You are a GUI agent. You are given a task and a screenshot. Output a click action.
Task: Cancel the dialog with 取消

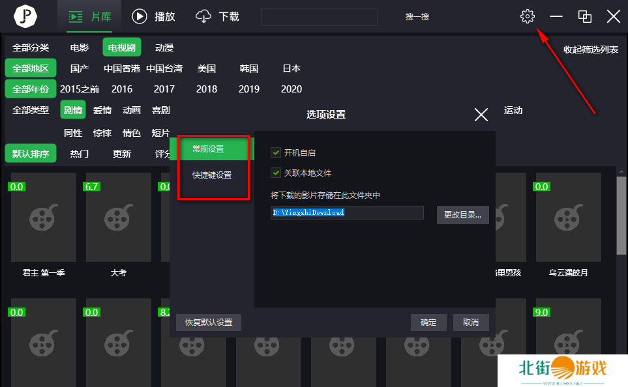(x=471, y=322)
